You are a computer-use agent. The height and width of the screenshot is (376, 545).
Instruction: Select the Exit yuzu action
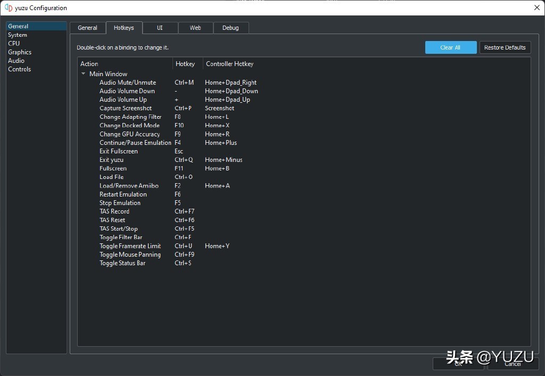[112, 160]
